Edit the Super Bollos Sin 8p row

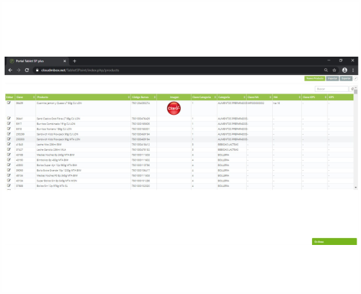pos(8,181)
